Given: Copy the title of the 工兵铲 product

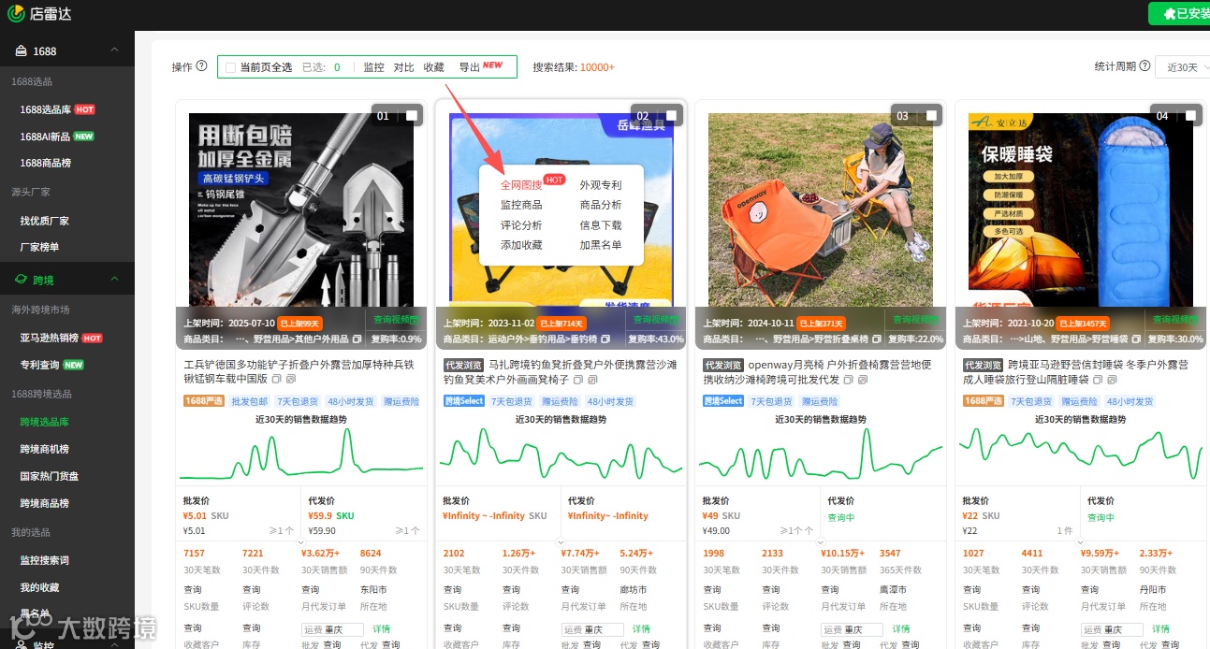Looking at the screenshot, I should 278,380.
